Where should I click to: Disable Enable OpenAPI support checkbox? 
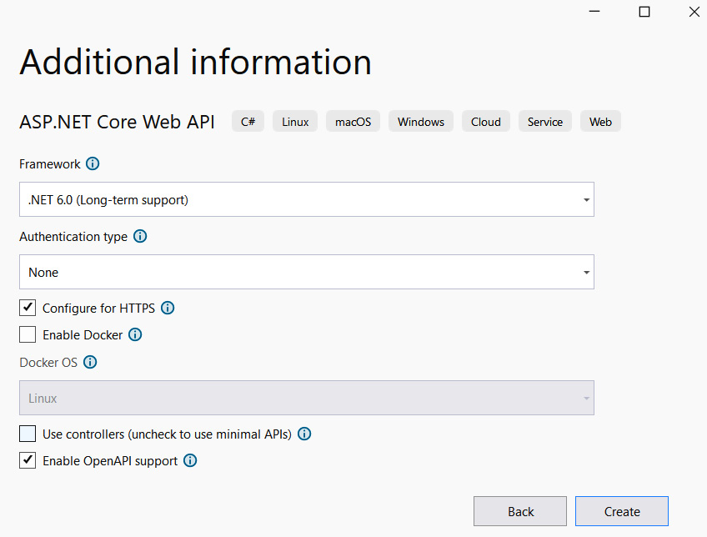[x=28, y=460]
